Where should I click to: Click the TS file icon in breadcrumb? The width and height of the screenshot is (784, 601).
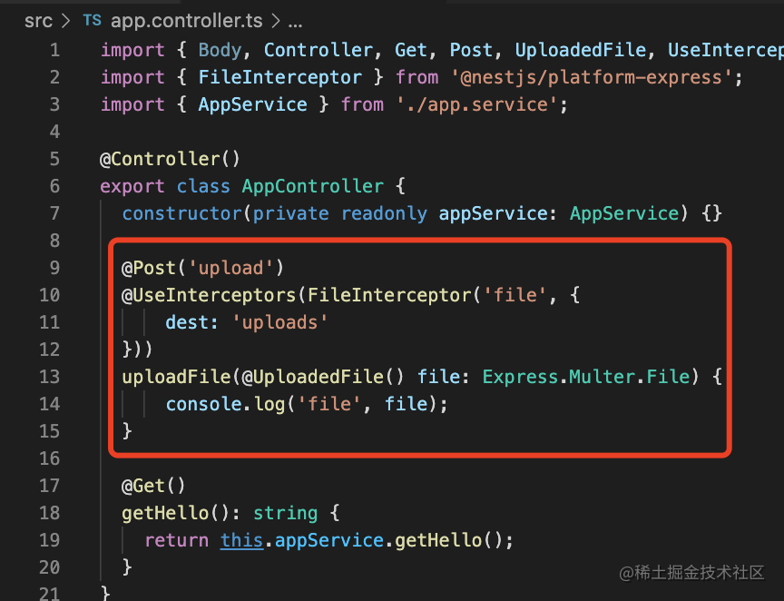point(93,20)
